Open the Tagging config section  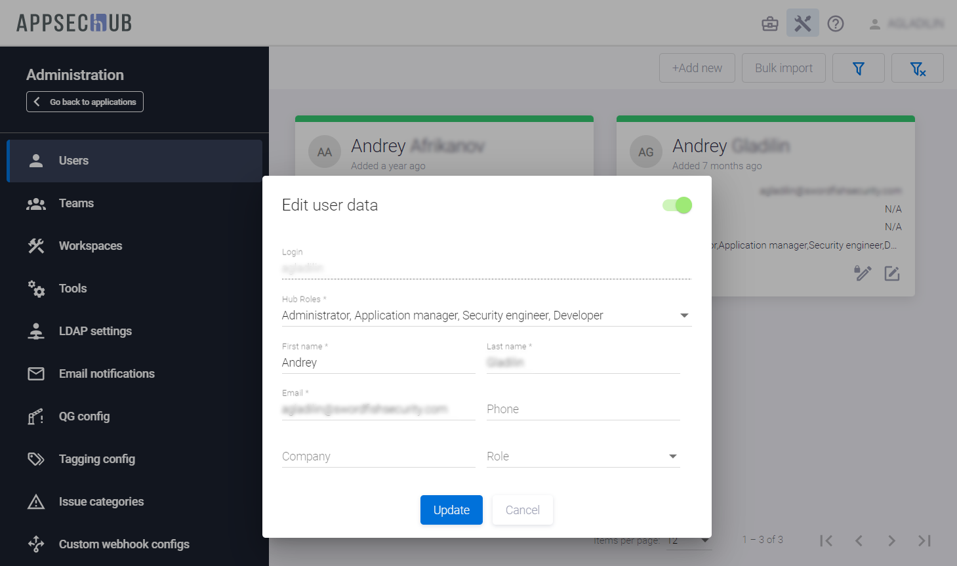coord(96,459)
